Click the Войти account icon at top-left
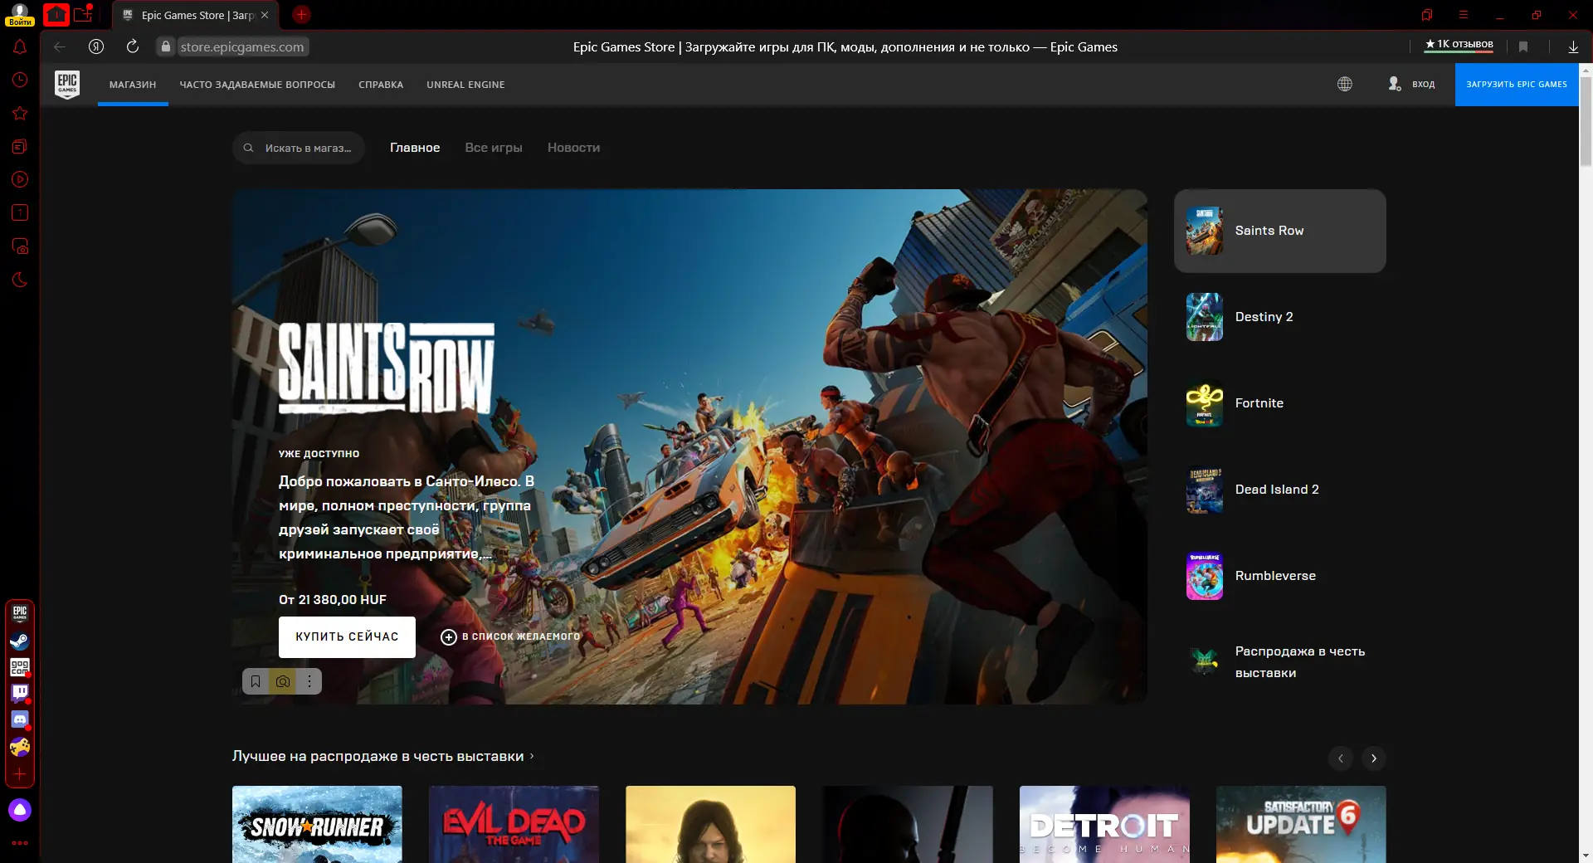This screenshot has width=1593, height=863. pos(20,14)
